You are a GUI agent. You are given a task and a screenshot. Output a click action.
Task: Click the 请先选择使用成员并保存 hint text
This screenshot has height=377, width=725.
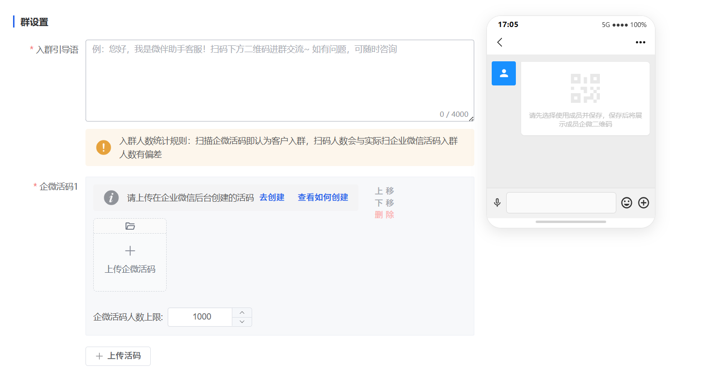pos(585,120)
